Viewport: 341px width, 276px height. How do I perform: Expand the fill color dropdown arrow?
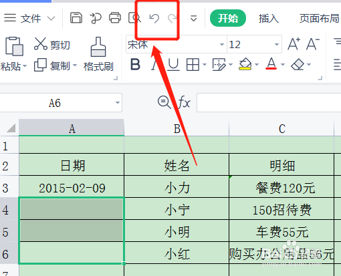click(x=257, y=65)
